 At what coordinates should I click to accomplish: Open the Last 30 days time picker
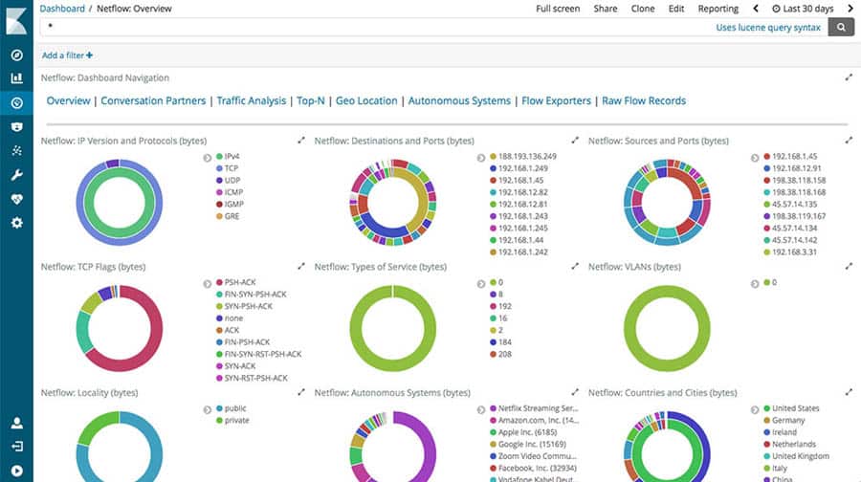(x=802, y=9)
